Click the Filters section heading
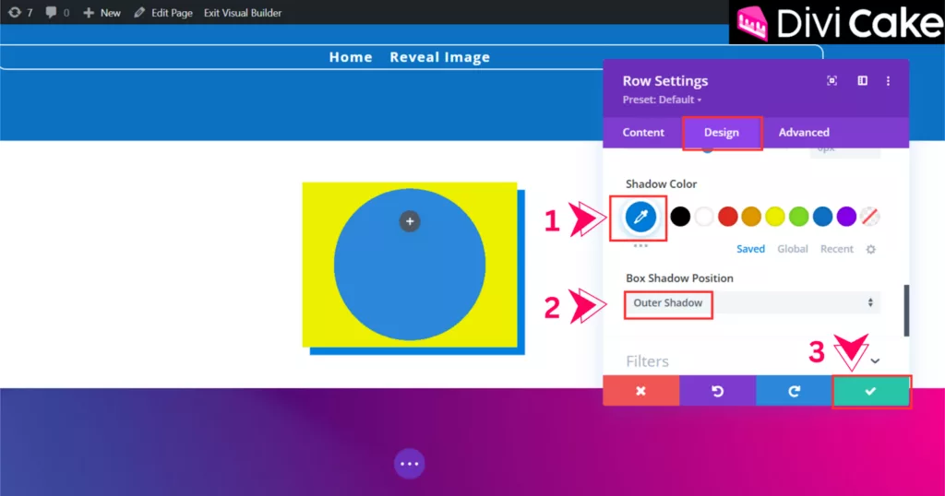The image size is (945, 496). tap(647, 361)
